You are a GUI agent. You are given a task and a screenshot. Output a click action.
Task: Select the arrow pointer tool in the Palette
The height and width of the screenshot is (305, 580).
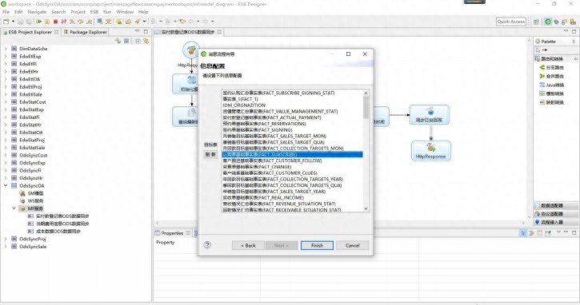click(538, 50)
